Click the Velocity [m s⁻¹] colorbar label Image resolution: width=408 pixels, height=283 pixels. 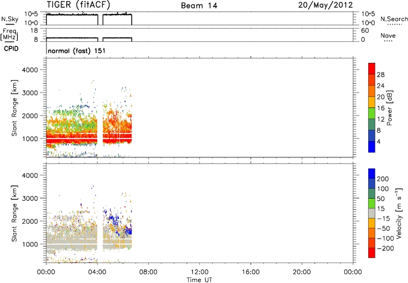point(399,213)
